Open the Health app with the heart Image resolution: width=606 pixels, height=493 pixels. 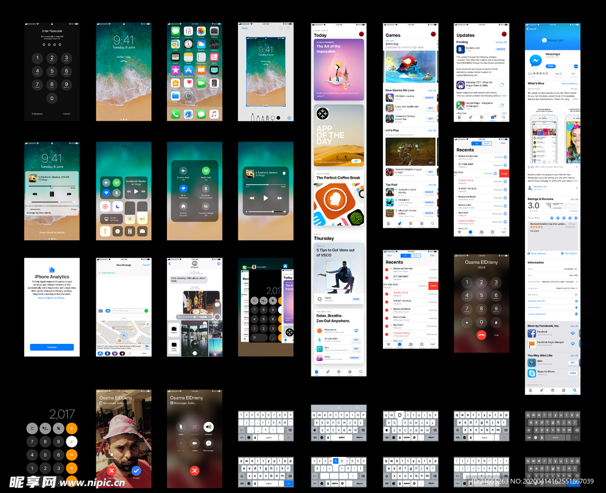coord(188,83)
